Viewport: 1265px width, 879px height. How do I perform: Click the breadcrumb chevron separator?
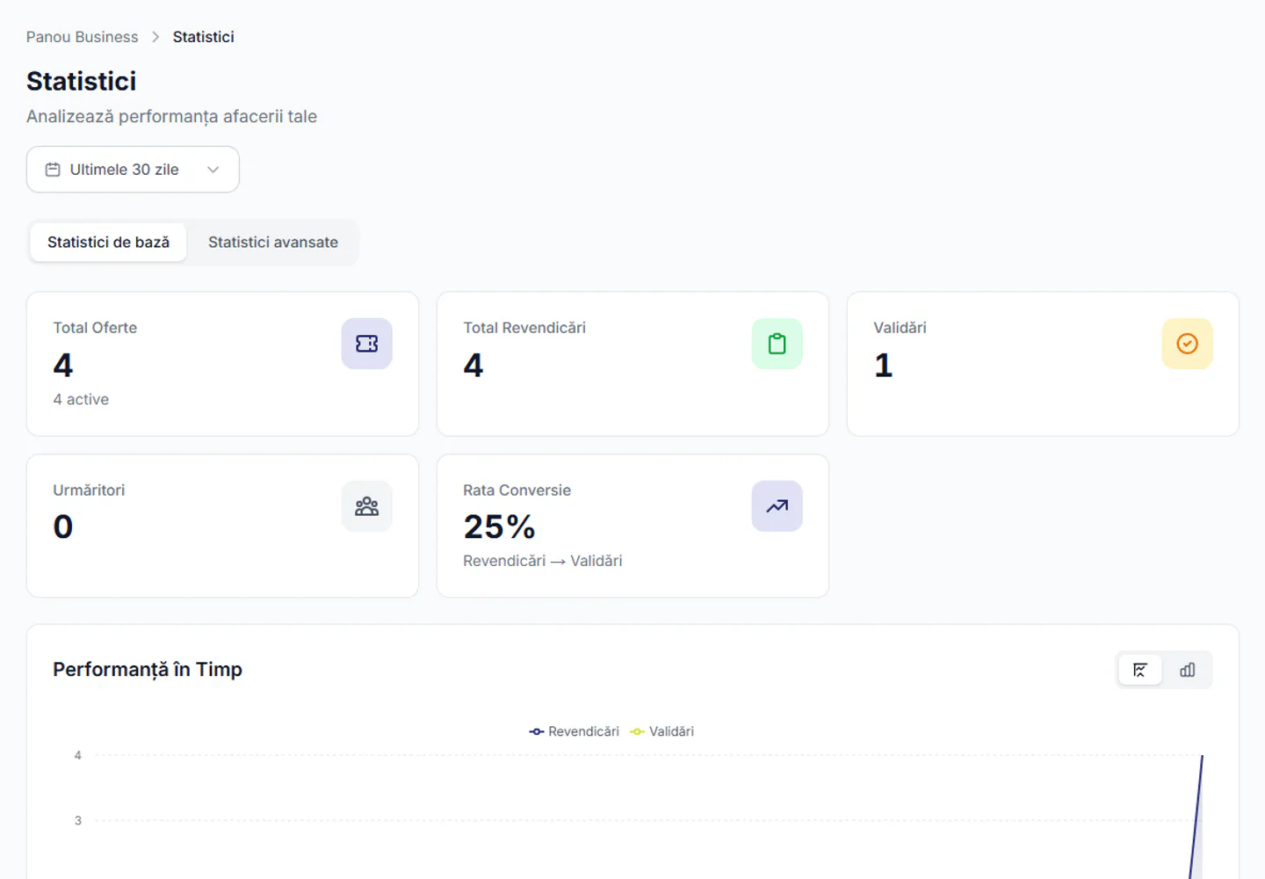tap(155, 37)
